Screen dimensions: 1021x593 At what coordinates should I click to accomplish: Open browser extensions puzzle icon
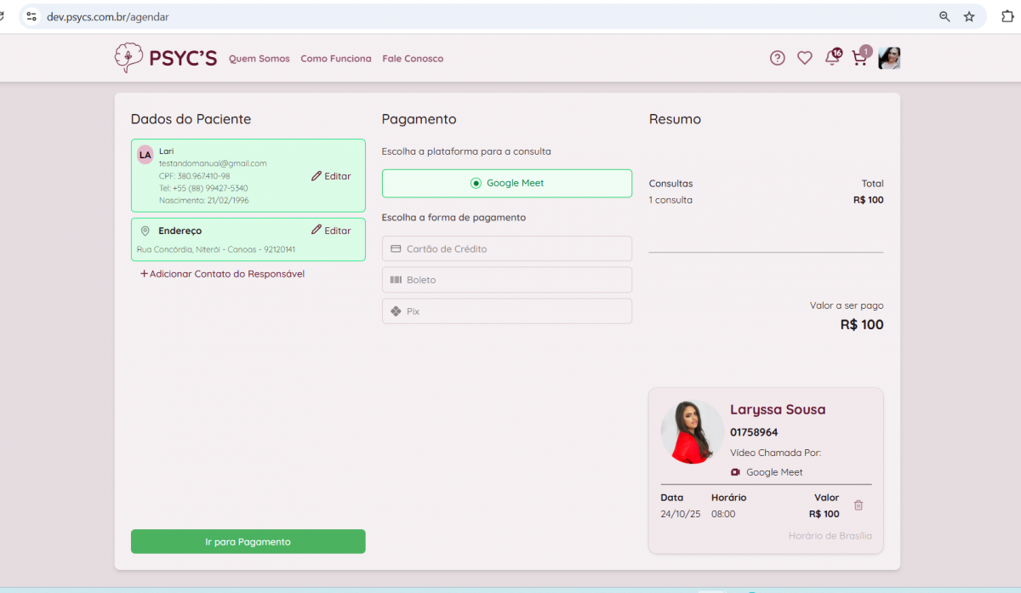click(x=1007, y=16)
